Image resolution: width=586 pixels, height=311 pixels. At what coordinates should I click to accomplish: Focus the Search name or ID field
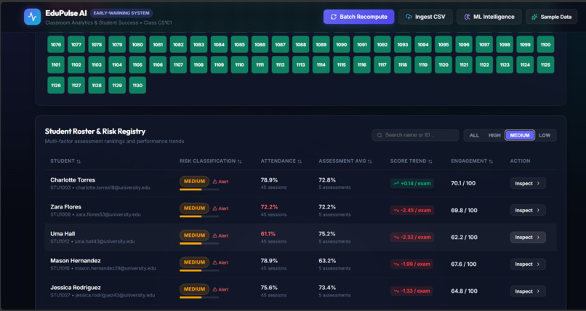[x=415, y=135]
